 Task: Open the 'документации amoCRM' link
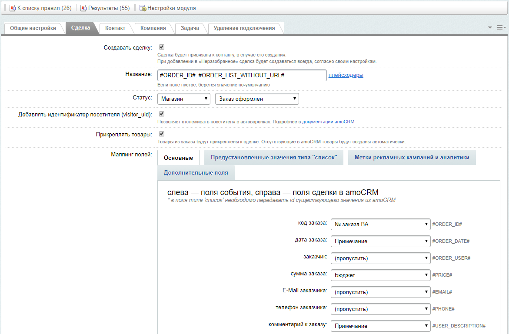click(x=329, y=121)
